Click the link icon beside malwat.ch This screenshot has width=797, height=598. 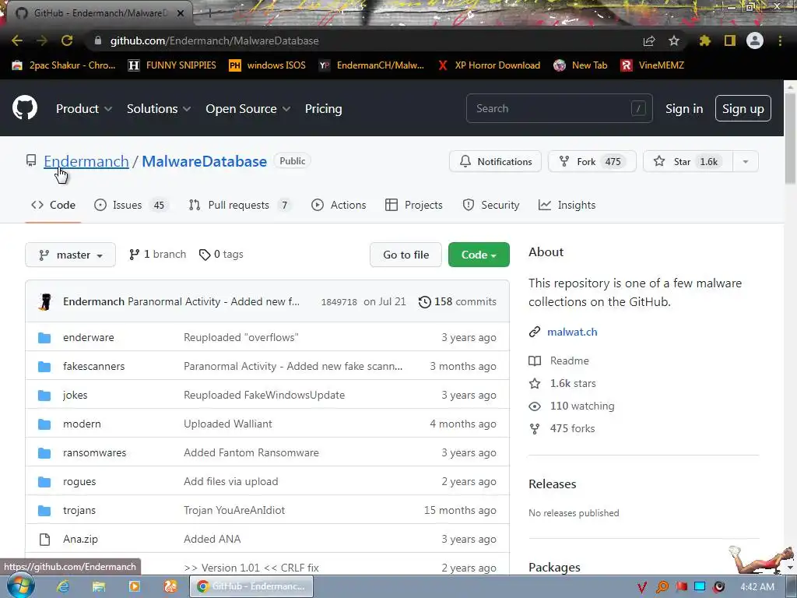pos(535,332)
